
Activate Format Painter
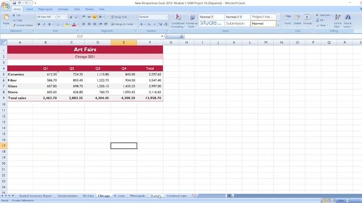click(23, 25)
